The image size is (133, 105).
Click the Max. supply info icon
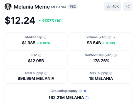111,73
